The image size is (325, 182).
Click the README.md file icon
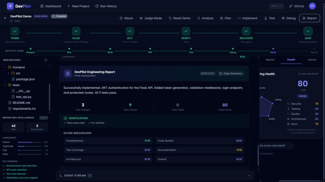[x=10, y=103]
